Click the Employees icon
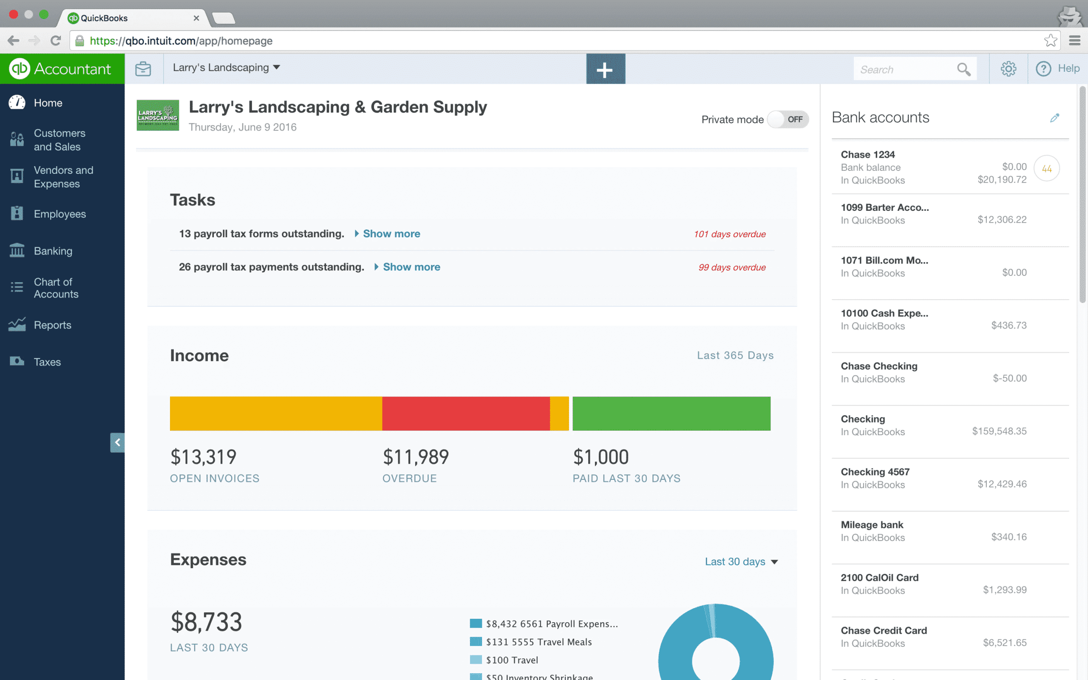The image size is (1088, 680). 17,214
